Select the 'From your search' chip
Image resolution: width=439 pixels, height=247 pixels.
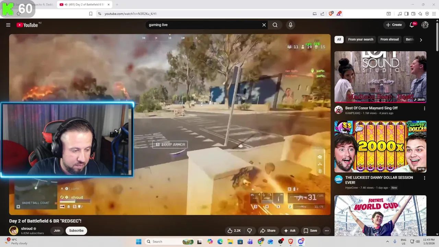[x=361, y=39]
